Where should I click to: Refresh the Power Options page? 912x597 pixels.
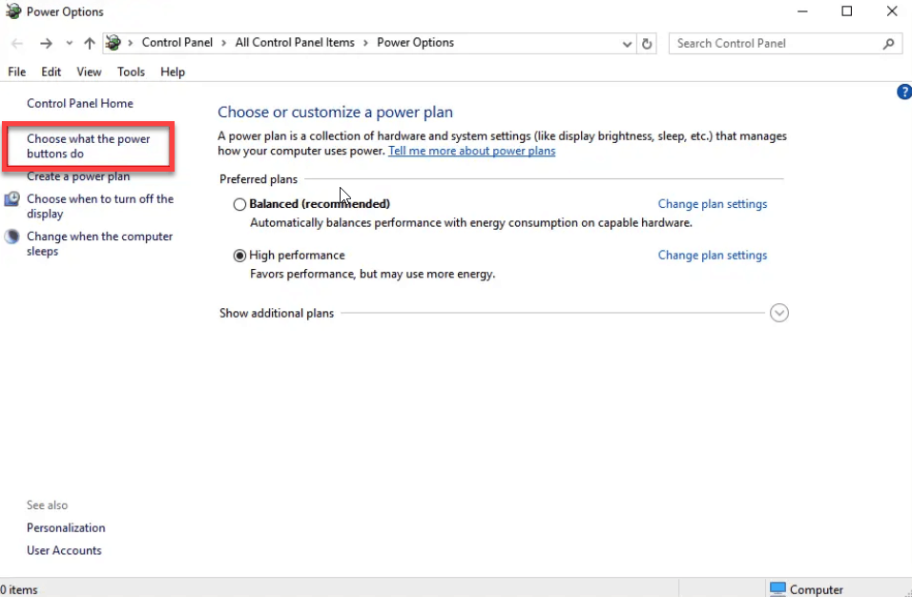point(647,44)
